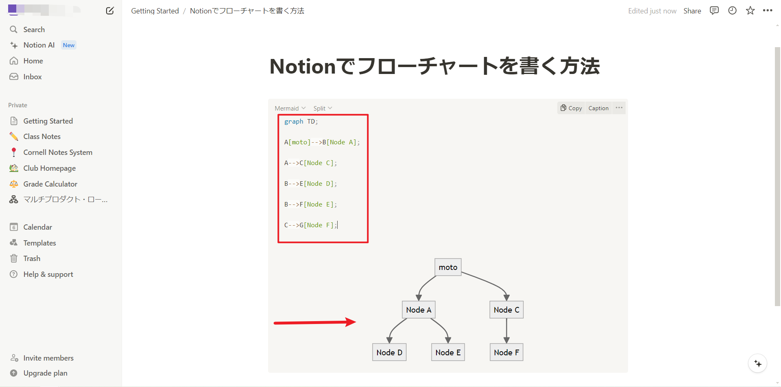
Task: Click the Notion AI sparkle icon
Action: coord(14,45)
